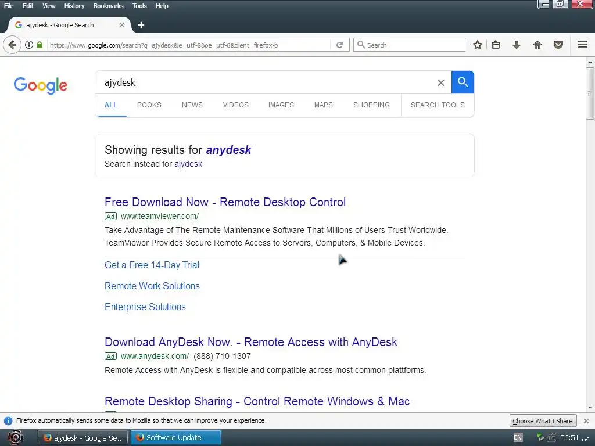This screenshot has width=595, height=446.
Task: Open the Bookmarks menu
Action: (x=108, y=6)
